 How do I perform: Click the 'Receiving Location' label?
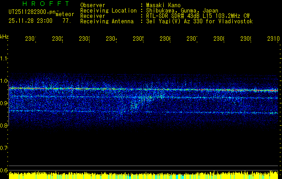coord(108,11)
